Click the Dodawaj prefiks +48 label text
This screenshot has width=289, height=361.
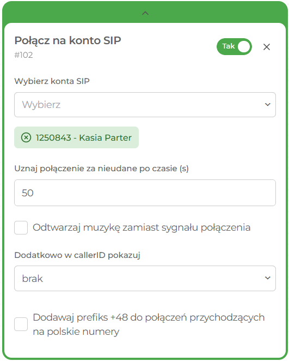click(x=149, y=324)
